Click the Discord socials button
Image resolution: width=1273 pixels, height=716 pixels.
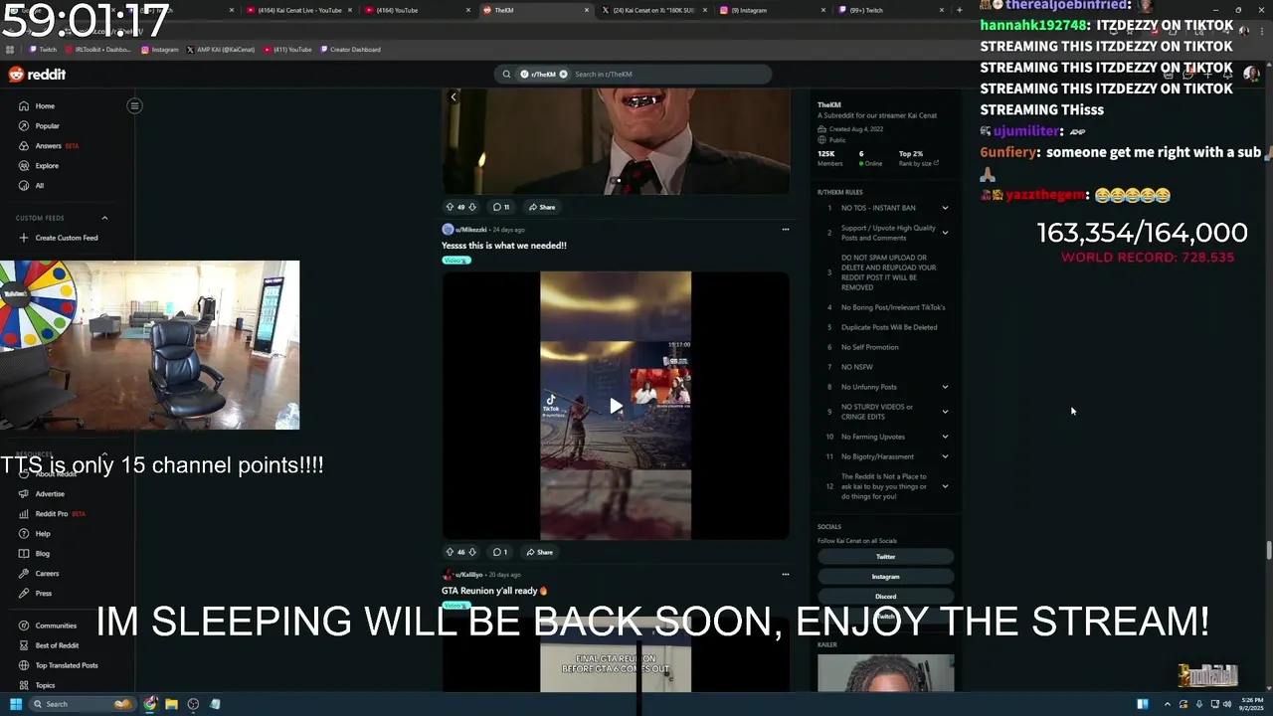(x=885, y=597)
